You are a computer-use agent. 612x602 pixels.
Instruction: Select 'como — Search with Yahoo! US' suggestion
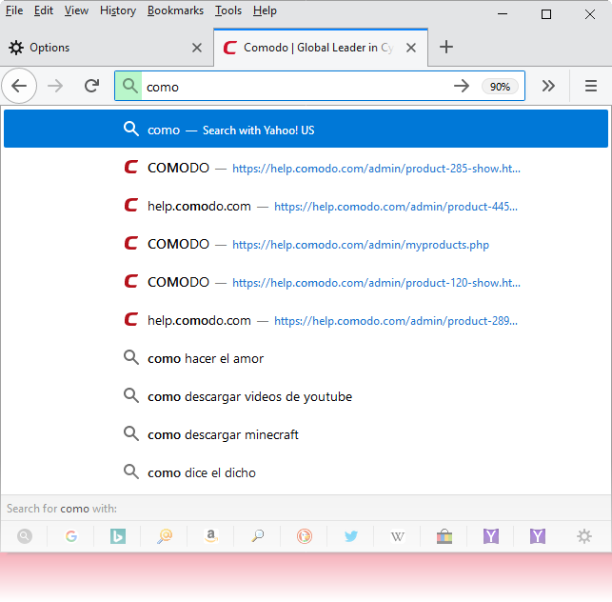(x=306, y=129)
